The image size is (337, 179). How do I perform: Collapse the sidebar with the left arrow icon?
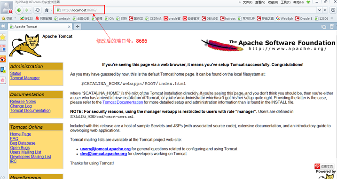[x=3, y=26]
